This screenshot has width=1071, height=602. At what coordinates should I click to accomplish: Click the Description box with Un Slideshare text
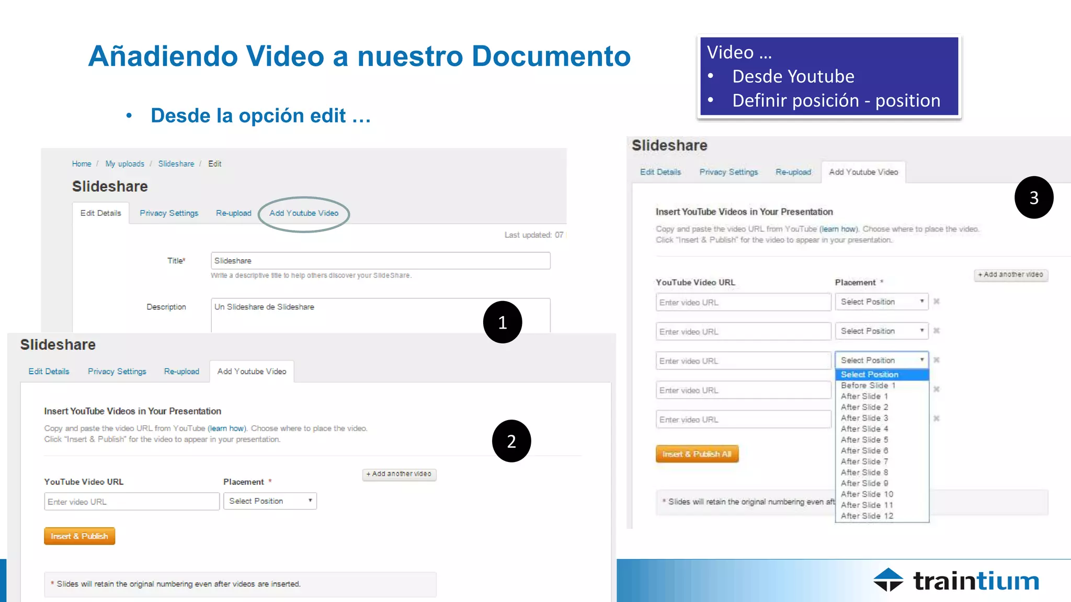[381, 315]
